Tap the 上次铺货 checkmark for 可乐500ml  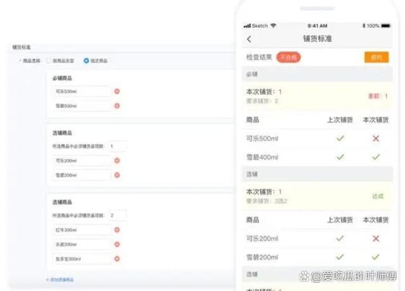click(x=340, y=139)
